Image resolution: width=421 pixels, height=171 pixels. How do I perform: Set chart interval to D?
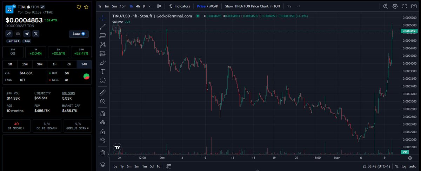(144, 6)
